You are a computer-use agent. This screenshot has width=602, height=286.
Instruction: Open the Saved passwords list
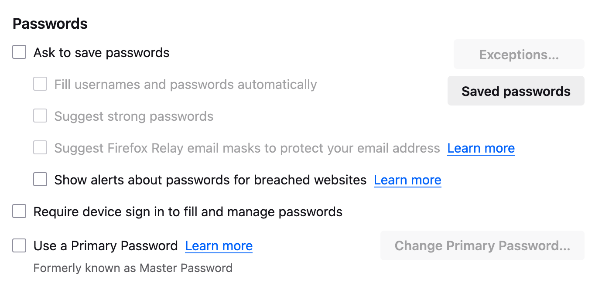516,91
